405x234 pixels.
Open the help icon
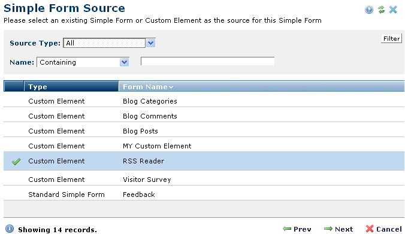coord(369,10)
